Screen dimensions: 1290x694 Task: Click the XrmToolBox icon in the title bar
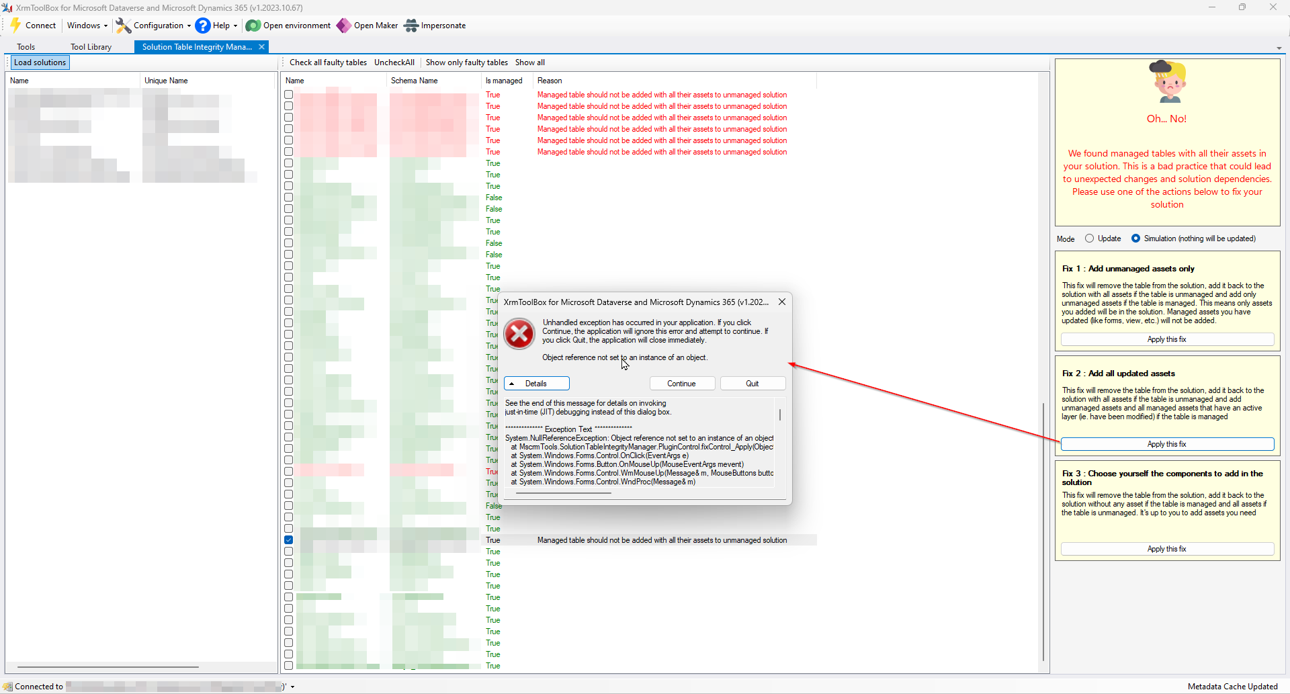pyautogui.click(x=7, y=7)
